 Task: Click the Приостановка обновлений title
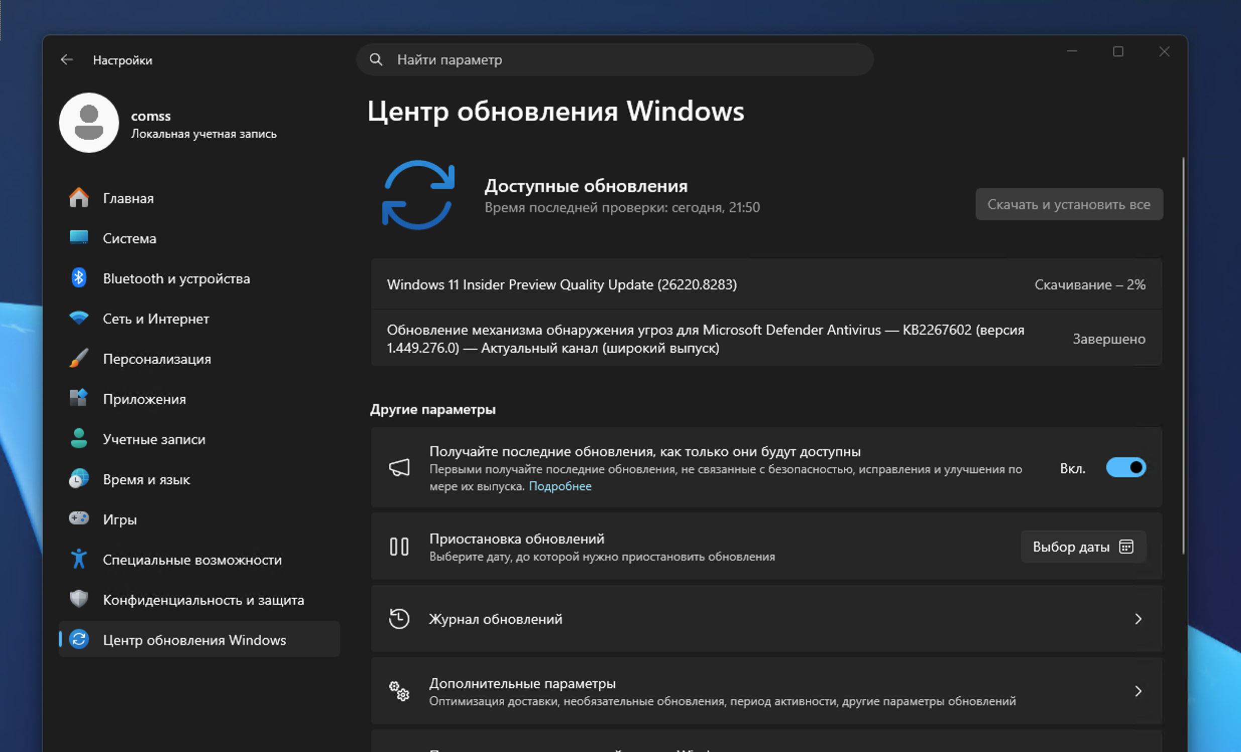point(517,539)
